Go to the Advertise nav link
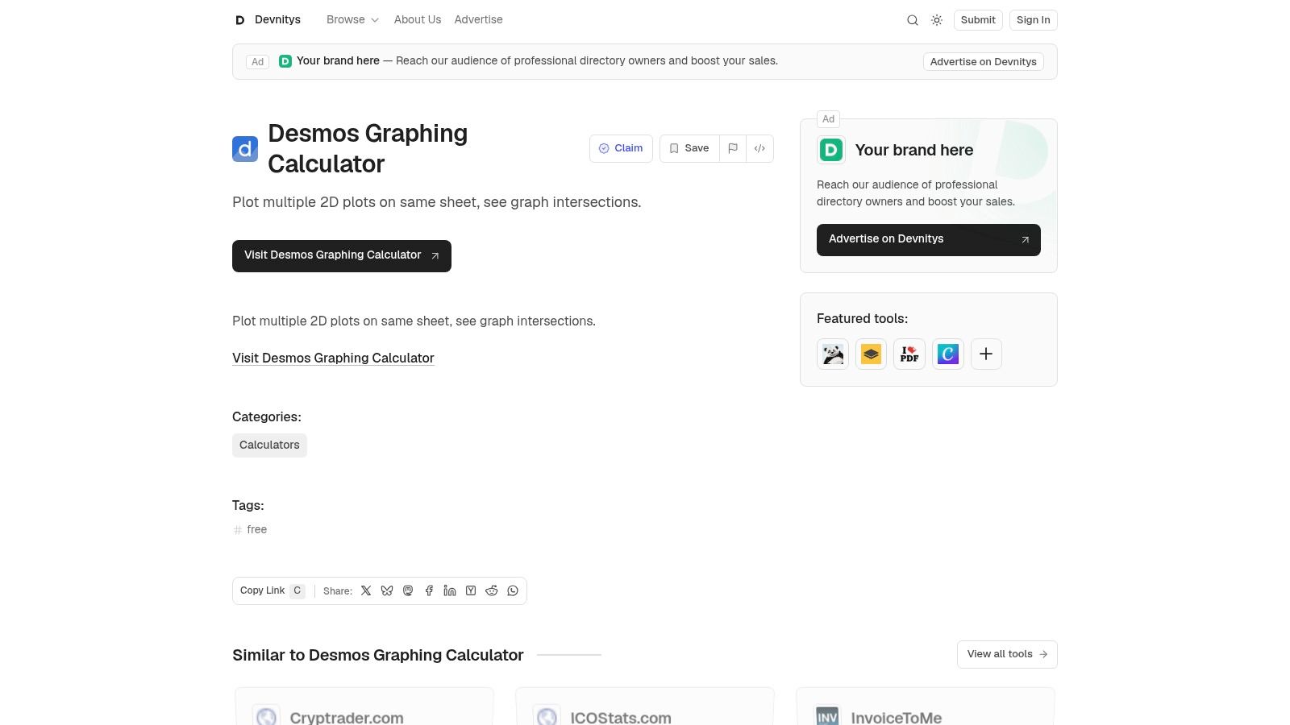This screenshot has width=1290, height=725. (478, 20)
